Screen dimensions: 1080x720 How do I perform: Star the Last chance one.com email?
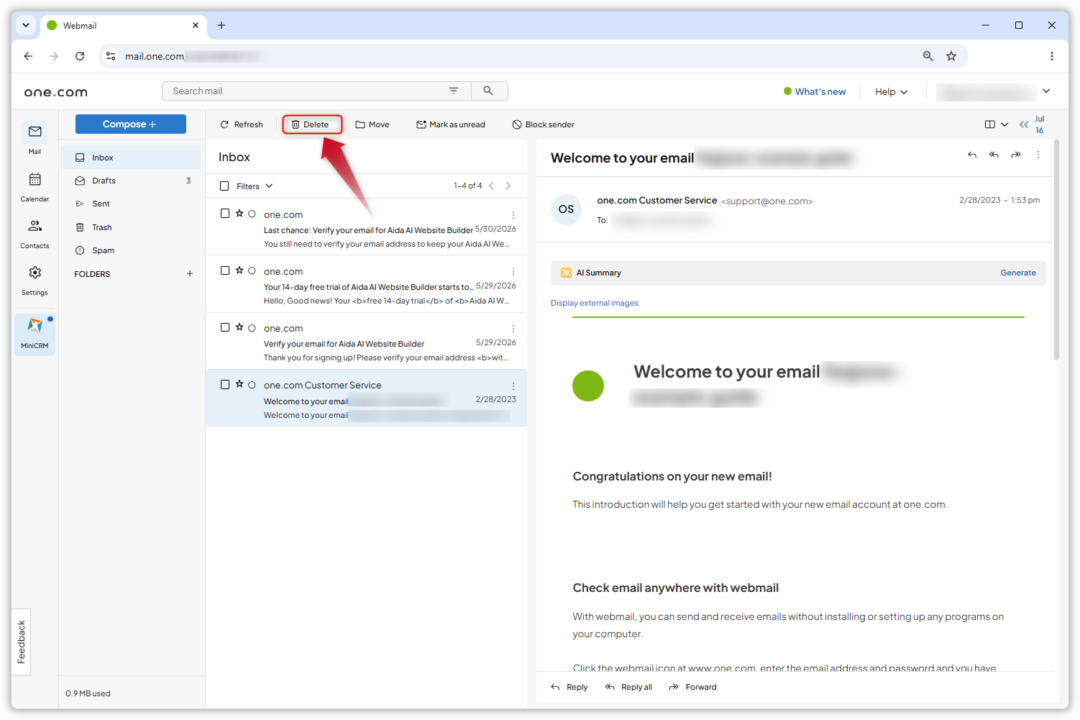click(x=239, y=214)
